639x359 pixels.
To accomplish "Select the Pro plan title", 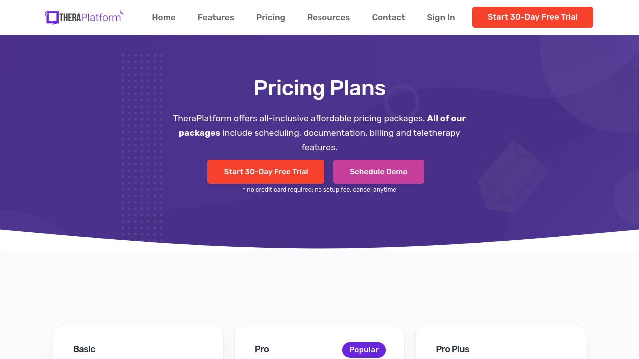I will 262,349.
